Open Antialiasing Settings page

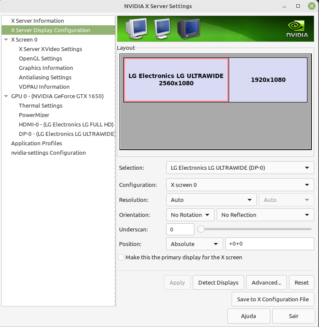[x=45, y=78]
